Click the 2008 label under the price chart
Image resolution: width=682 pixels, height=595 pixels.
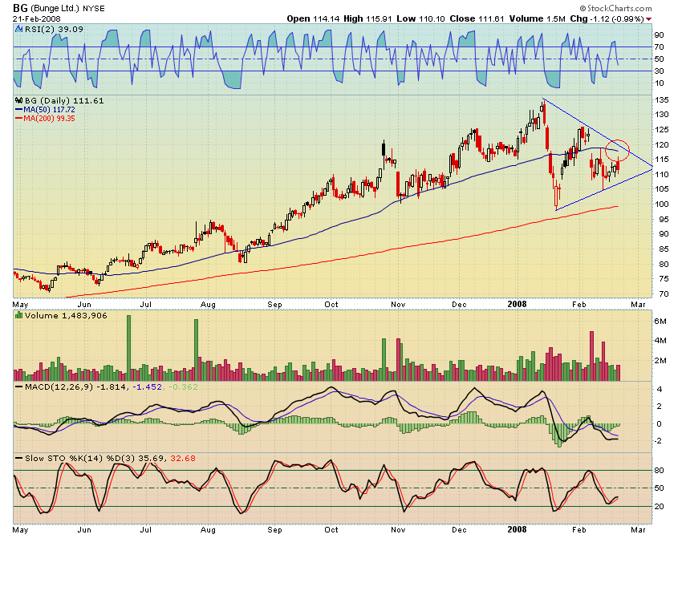[x=517, y=304]
